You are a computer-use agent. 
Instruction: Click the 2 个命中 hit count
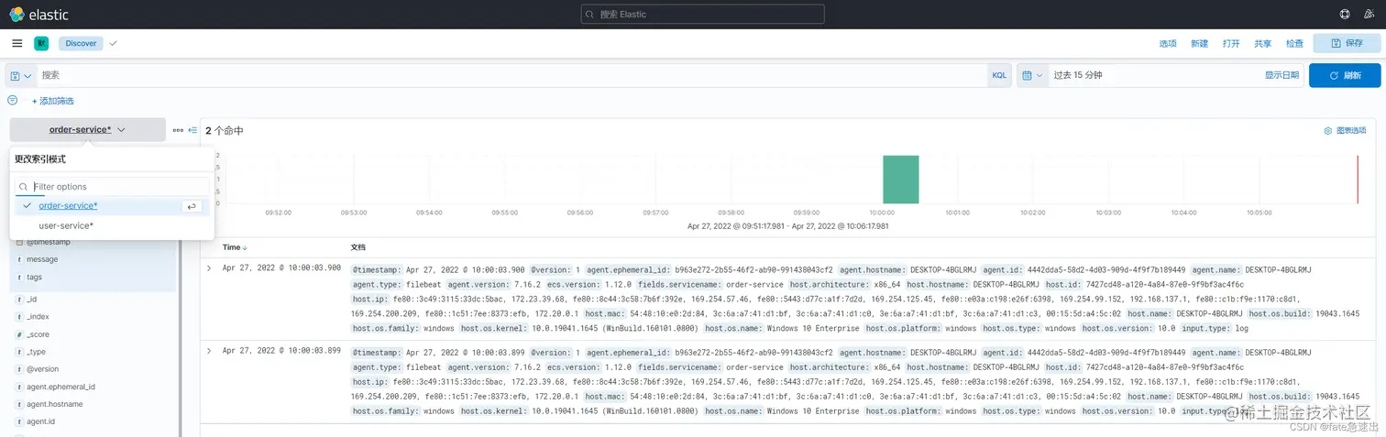pyautogui.click(x=225, y=131)
